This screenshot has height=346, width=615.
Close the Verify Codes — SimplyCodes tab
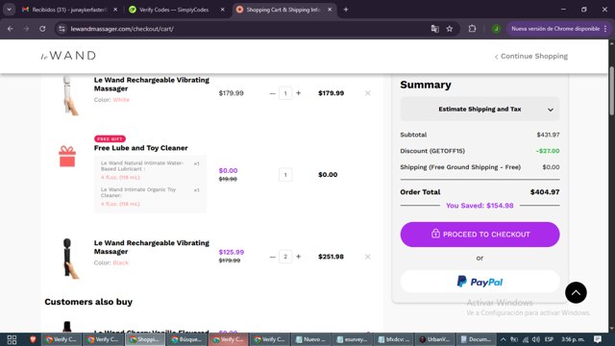[x=222, y=10]
